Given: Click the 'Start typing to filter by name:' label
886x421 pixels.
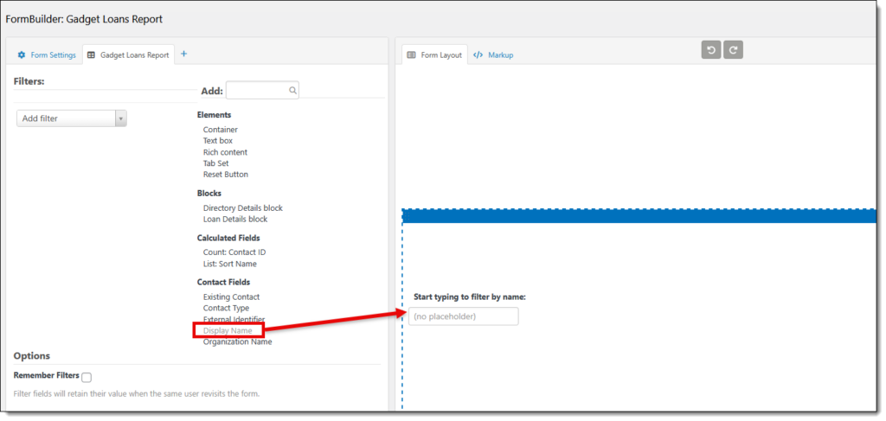Looking at the screenshot, I should (470, 297).
